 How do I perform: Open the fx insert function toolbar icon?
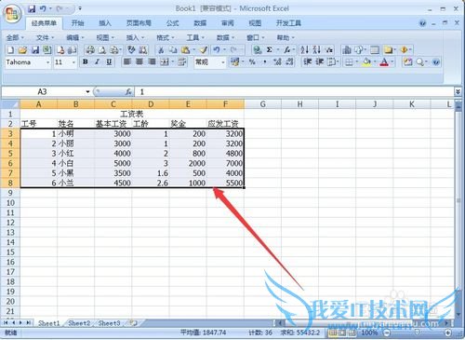[287, 49]
